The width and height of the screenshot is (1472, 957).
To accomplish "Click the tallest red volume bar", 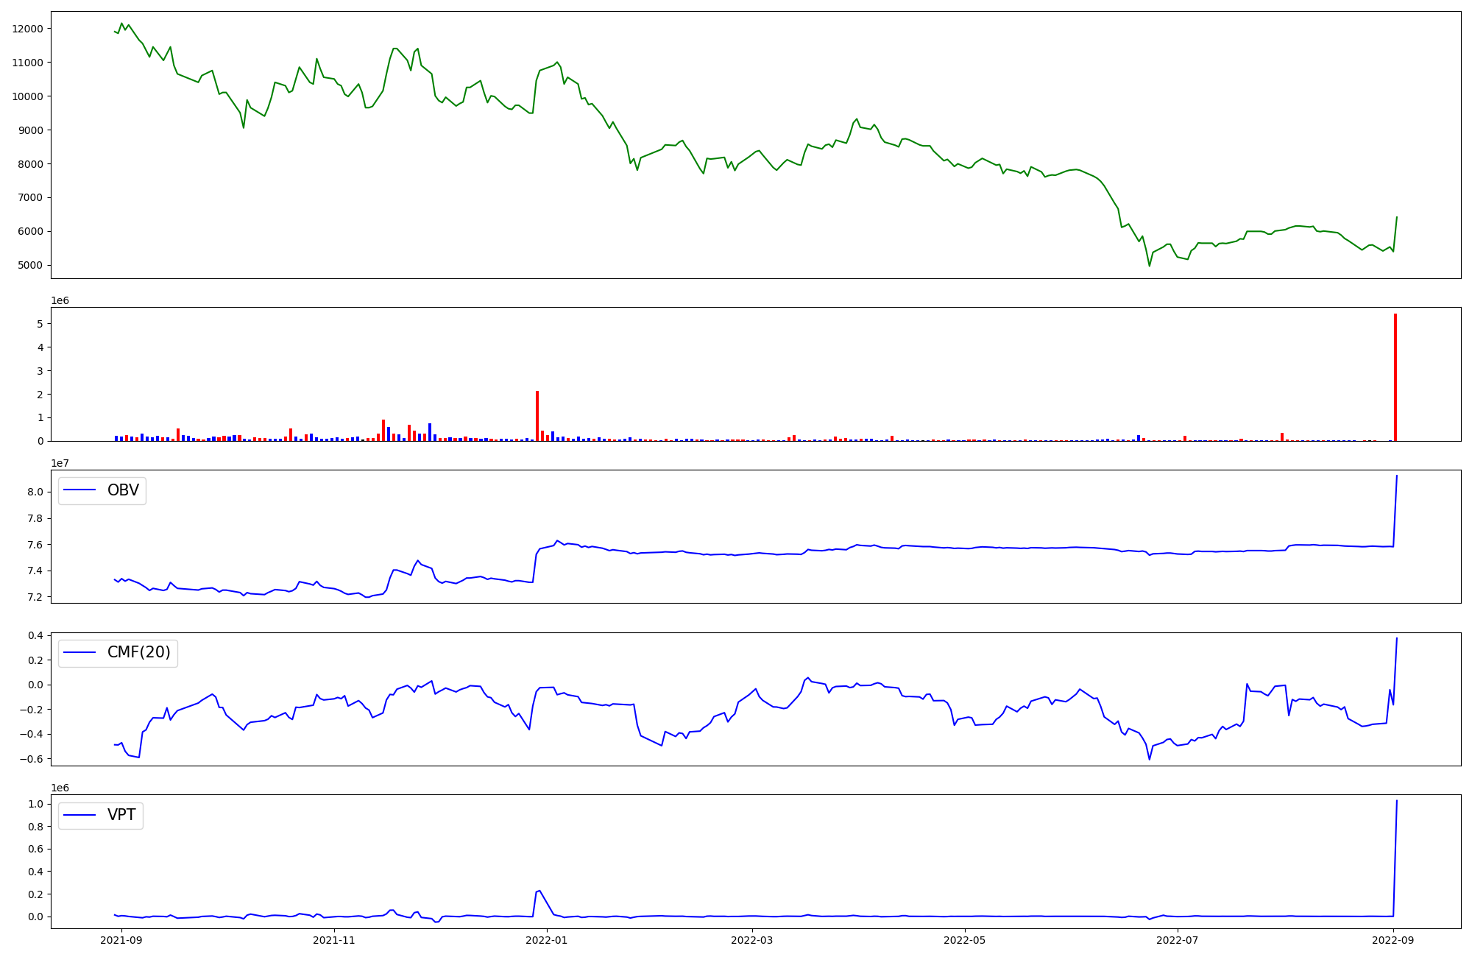I will (x=1395, y=377).
